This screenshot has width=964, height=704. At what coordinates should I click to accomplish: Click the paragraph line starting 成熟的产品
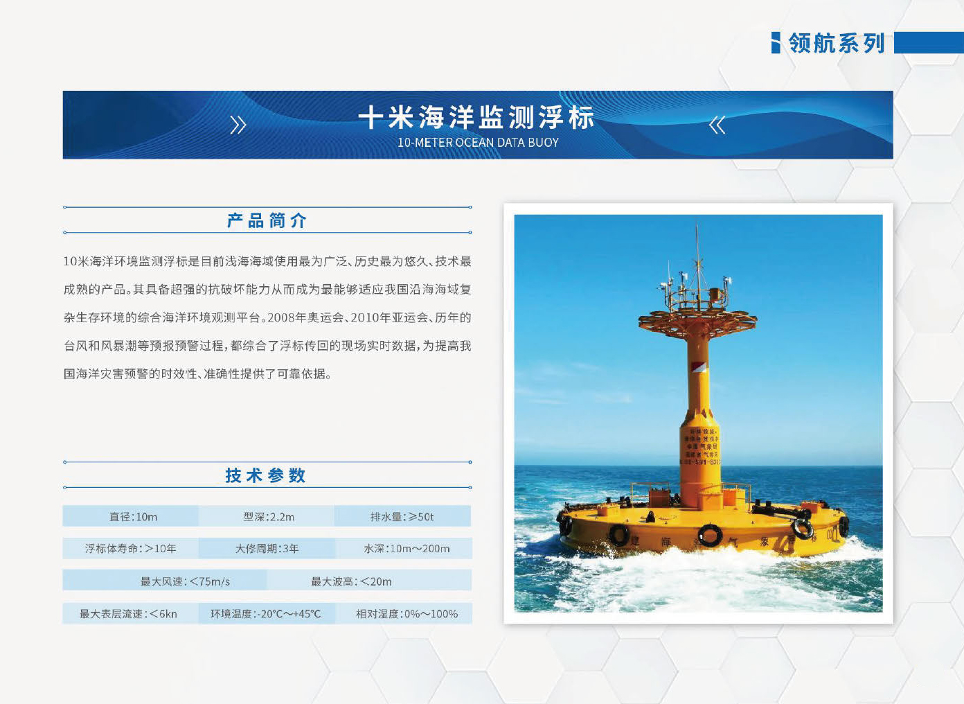(267, 289)
